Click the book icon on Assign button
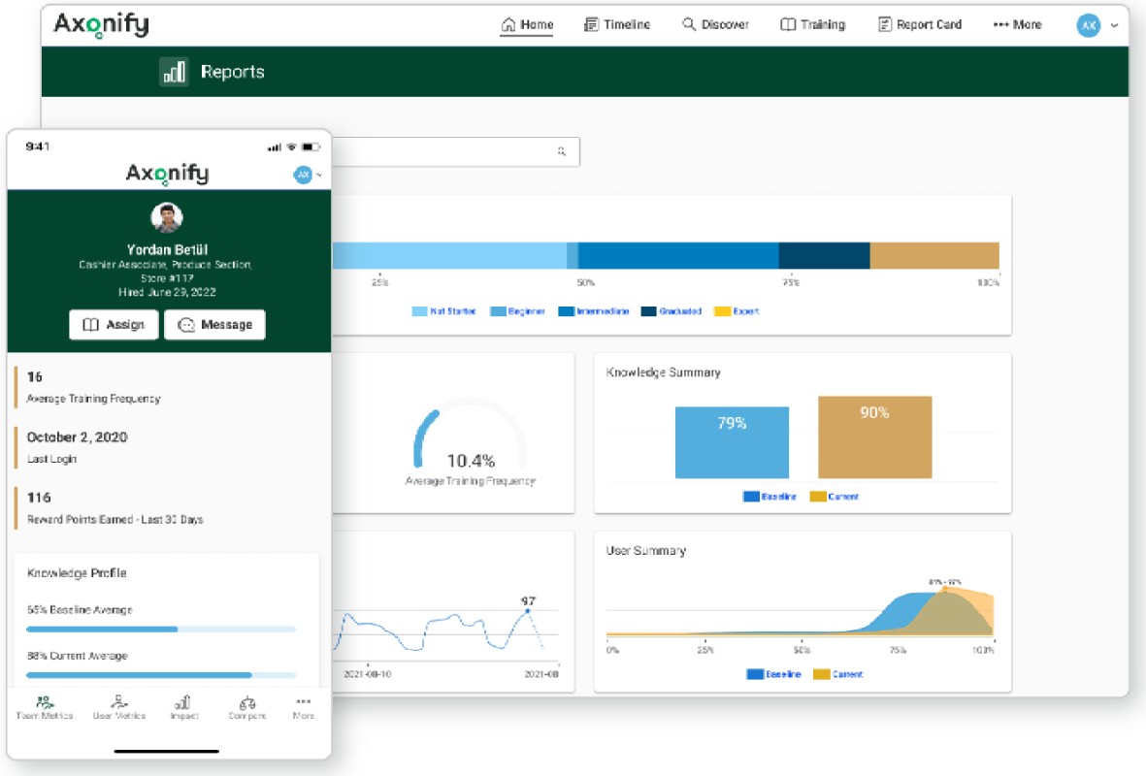 90,324
